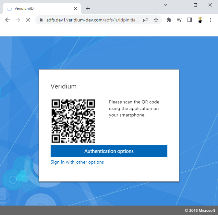The width and height of the screenshot is (218, 215).
Task: Open Chrome's three-dot menu
Action: (x=211, y=20)
